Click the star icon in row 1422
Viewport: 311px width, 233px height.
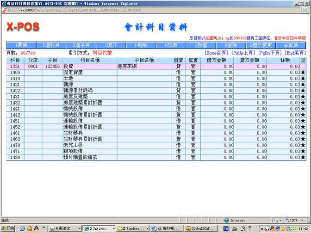click(303, 91)
